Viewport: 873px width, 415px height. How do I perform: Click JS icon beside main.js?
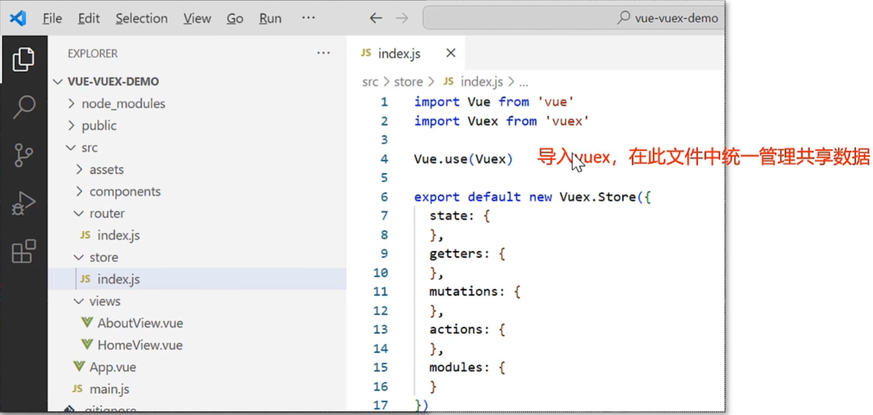[x=77, y=388]
